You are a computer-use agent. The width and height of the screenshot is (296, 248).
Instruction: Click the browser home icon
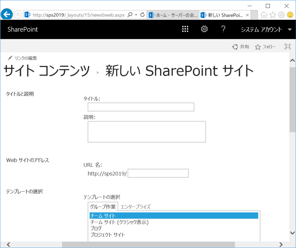pyautogui.click(x=264, y=15)
